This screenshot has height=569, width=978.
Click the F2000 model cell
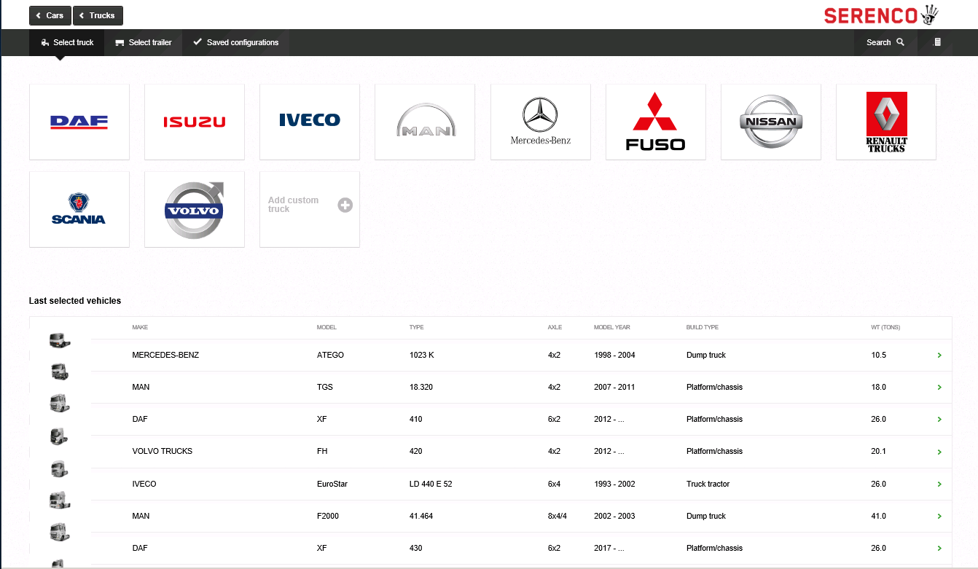tap(328, 517)
